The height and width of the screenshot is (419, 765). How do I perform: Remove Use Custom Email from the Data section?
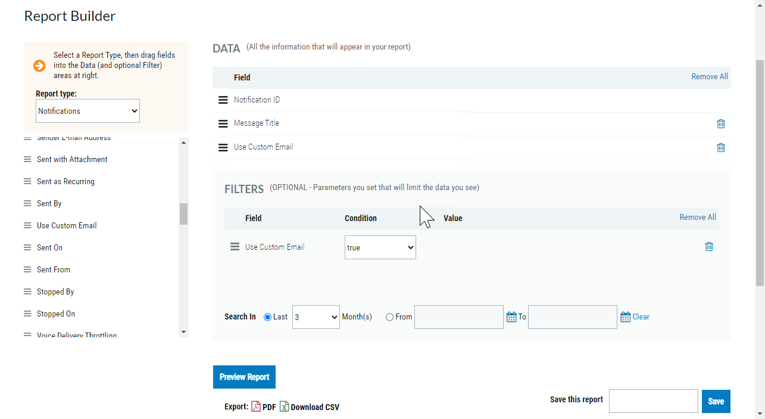721,147
